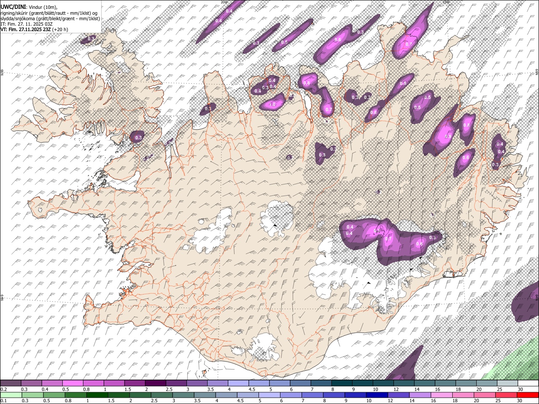This screenshot has width=539, height=404.
Task: Click the 'VT: Fim. 27.11.2025 23Z (+20 h)' valid time
Action: click(x=35, y=29)
